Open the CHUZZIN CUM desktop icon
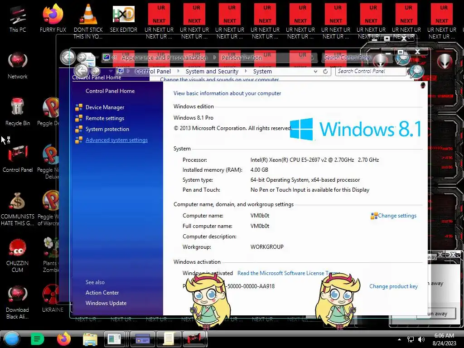Viewport: 464px width, 348px height. coord(18,256)
